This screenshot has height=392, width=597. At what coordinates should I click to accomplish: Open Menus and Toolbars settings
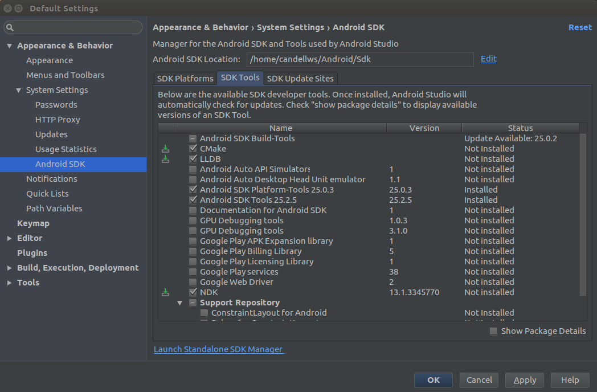pyautogui.click(x=66, y=75)
